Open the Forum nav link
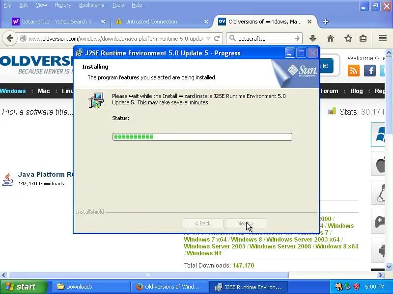393x294 pixels. click(x=329, y=91)
